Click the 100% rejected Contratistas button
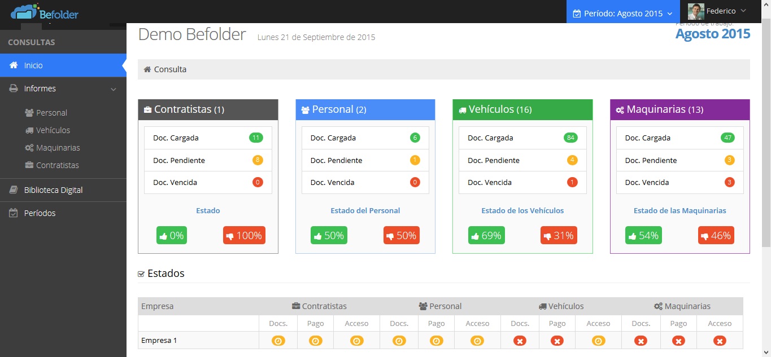The width and height of the screenshot is (771, 357). [244, 236]
